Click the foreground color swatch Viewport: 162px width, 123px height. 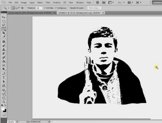click(3, 108)
